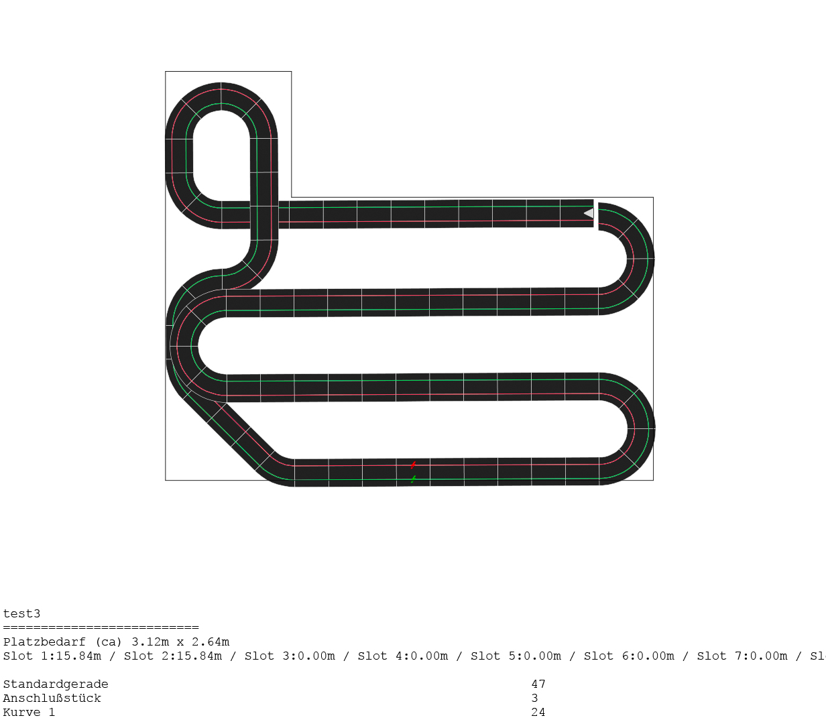Select the red start marker on bottom straight
826x728 pixels.
[413, 465]
